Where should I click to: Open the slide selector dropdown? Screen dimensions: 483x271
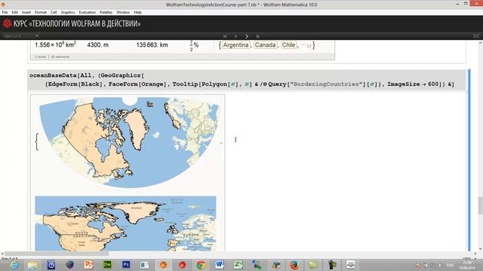pyautogui.click(x=20, y=36)
